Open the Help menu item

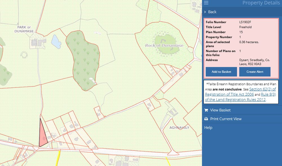pyautogui.click(x=208, y=128)
